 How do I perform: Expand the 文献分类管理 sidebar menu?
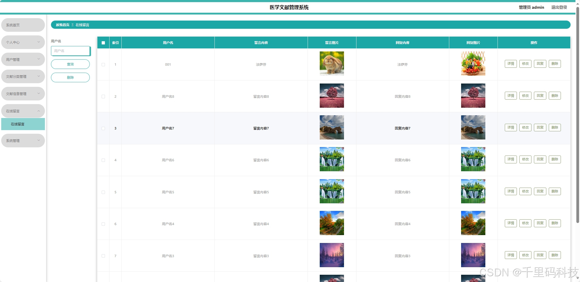[x=23, y=77]
